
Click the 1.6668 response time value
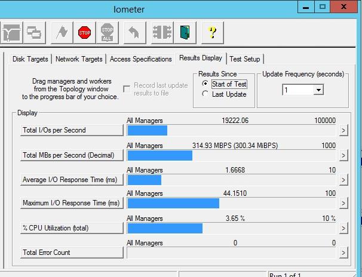235,170
